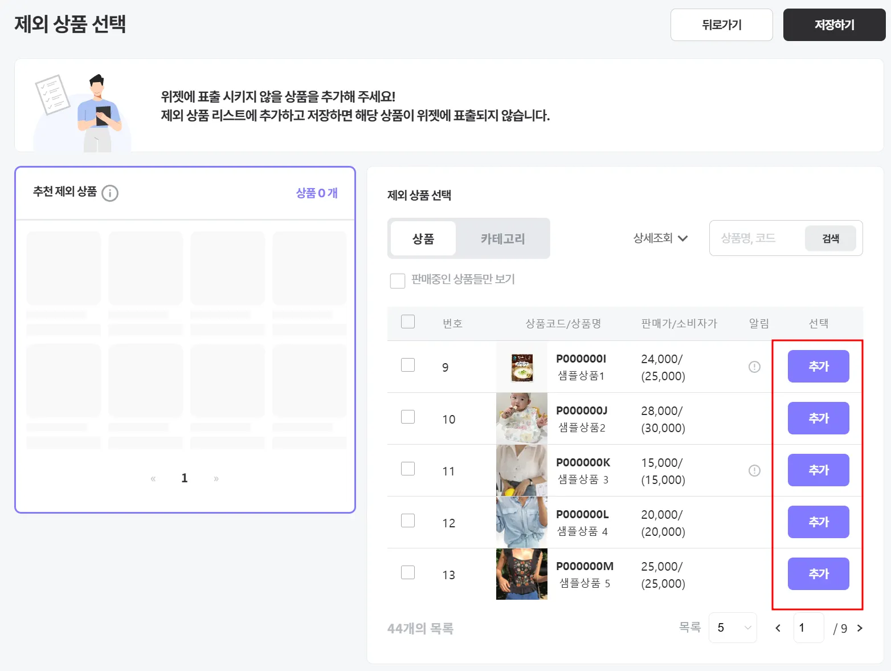Viewport: 891px width, 671px height.
Task: Open the 목록 rows-per-page dropdown
Action: tap(733, 628)
